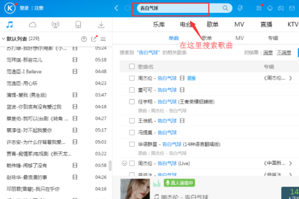The width and height of the screenshot is (299, 199).
Task: Open the 乐库 tab
Action: [x=159, y=24]
